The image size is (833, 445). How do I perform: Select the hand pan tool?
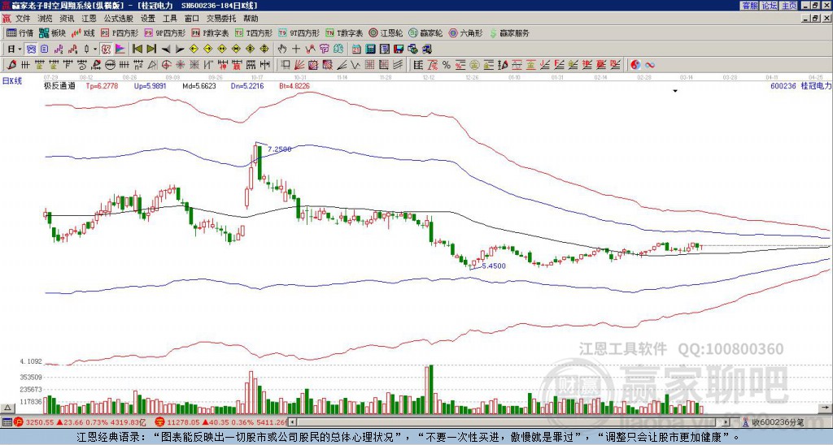point(282,50)
